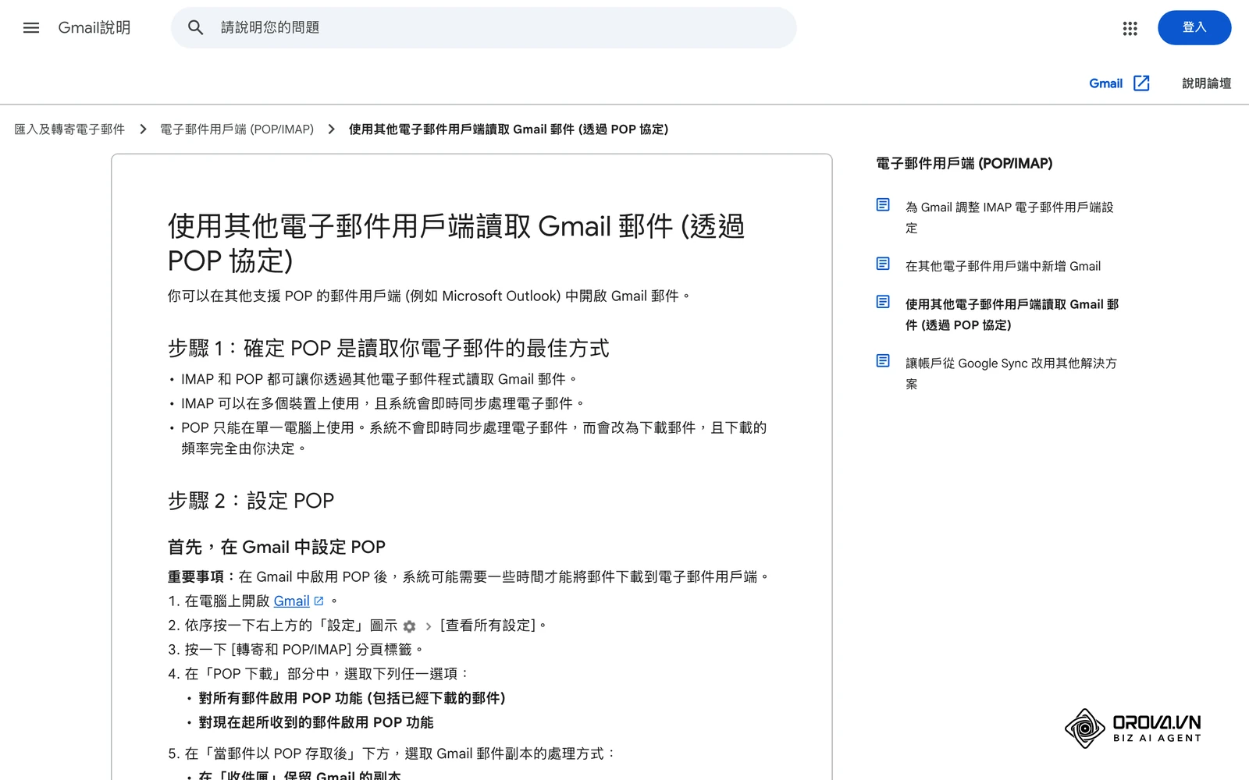Viewport: 1249px width, 780px height.
Task: Click heading 步驟 2：設定 POP
Action: 251,501
